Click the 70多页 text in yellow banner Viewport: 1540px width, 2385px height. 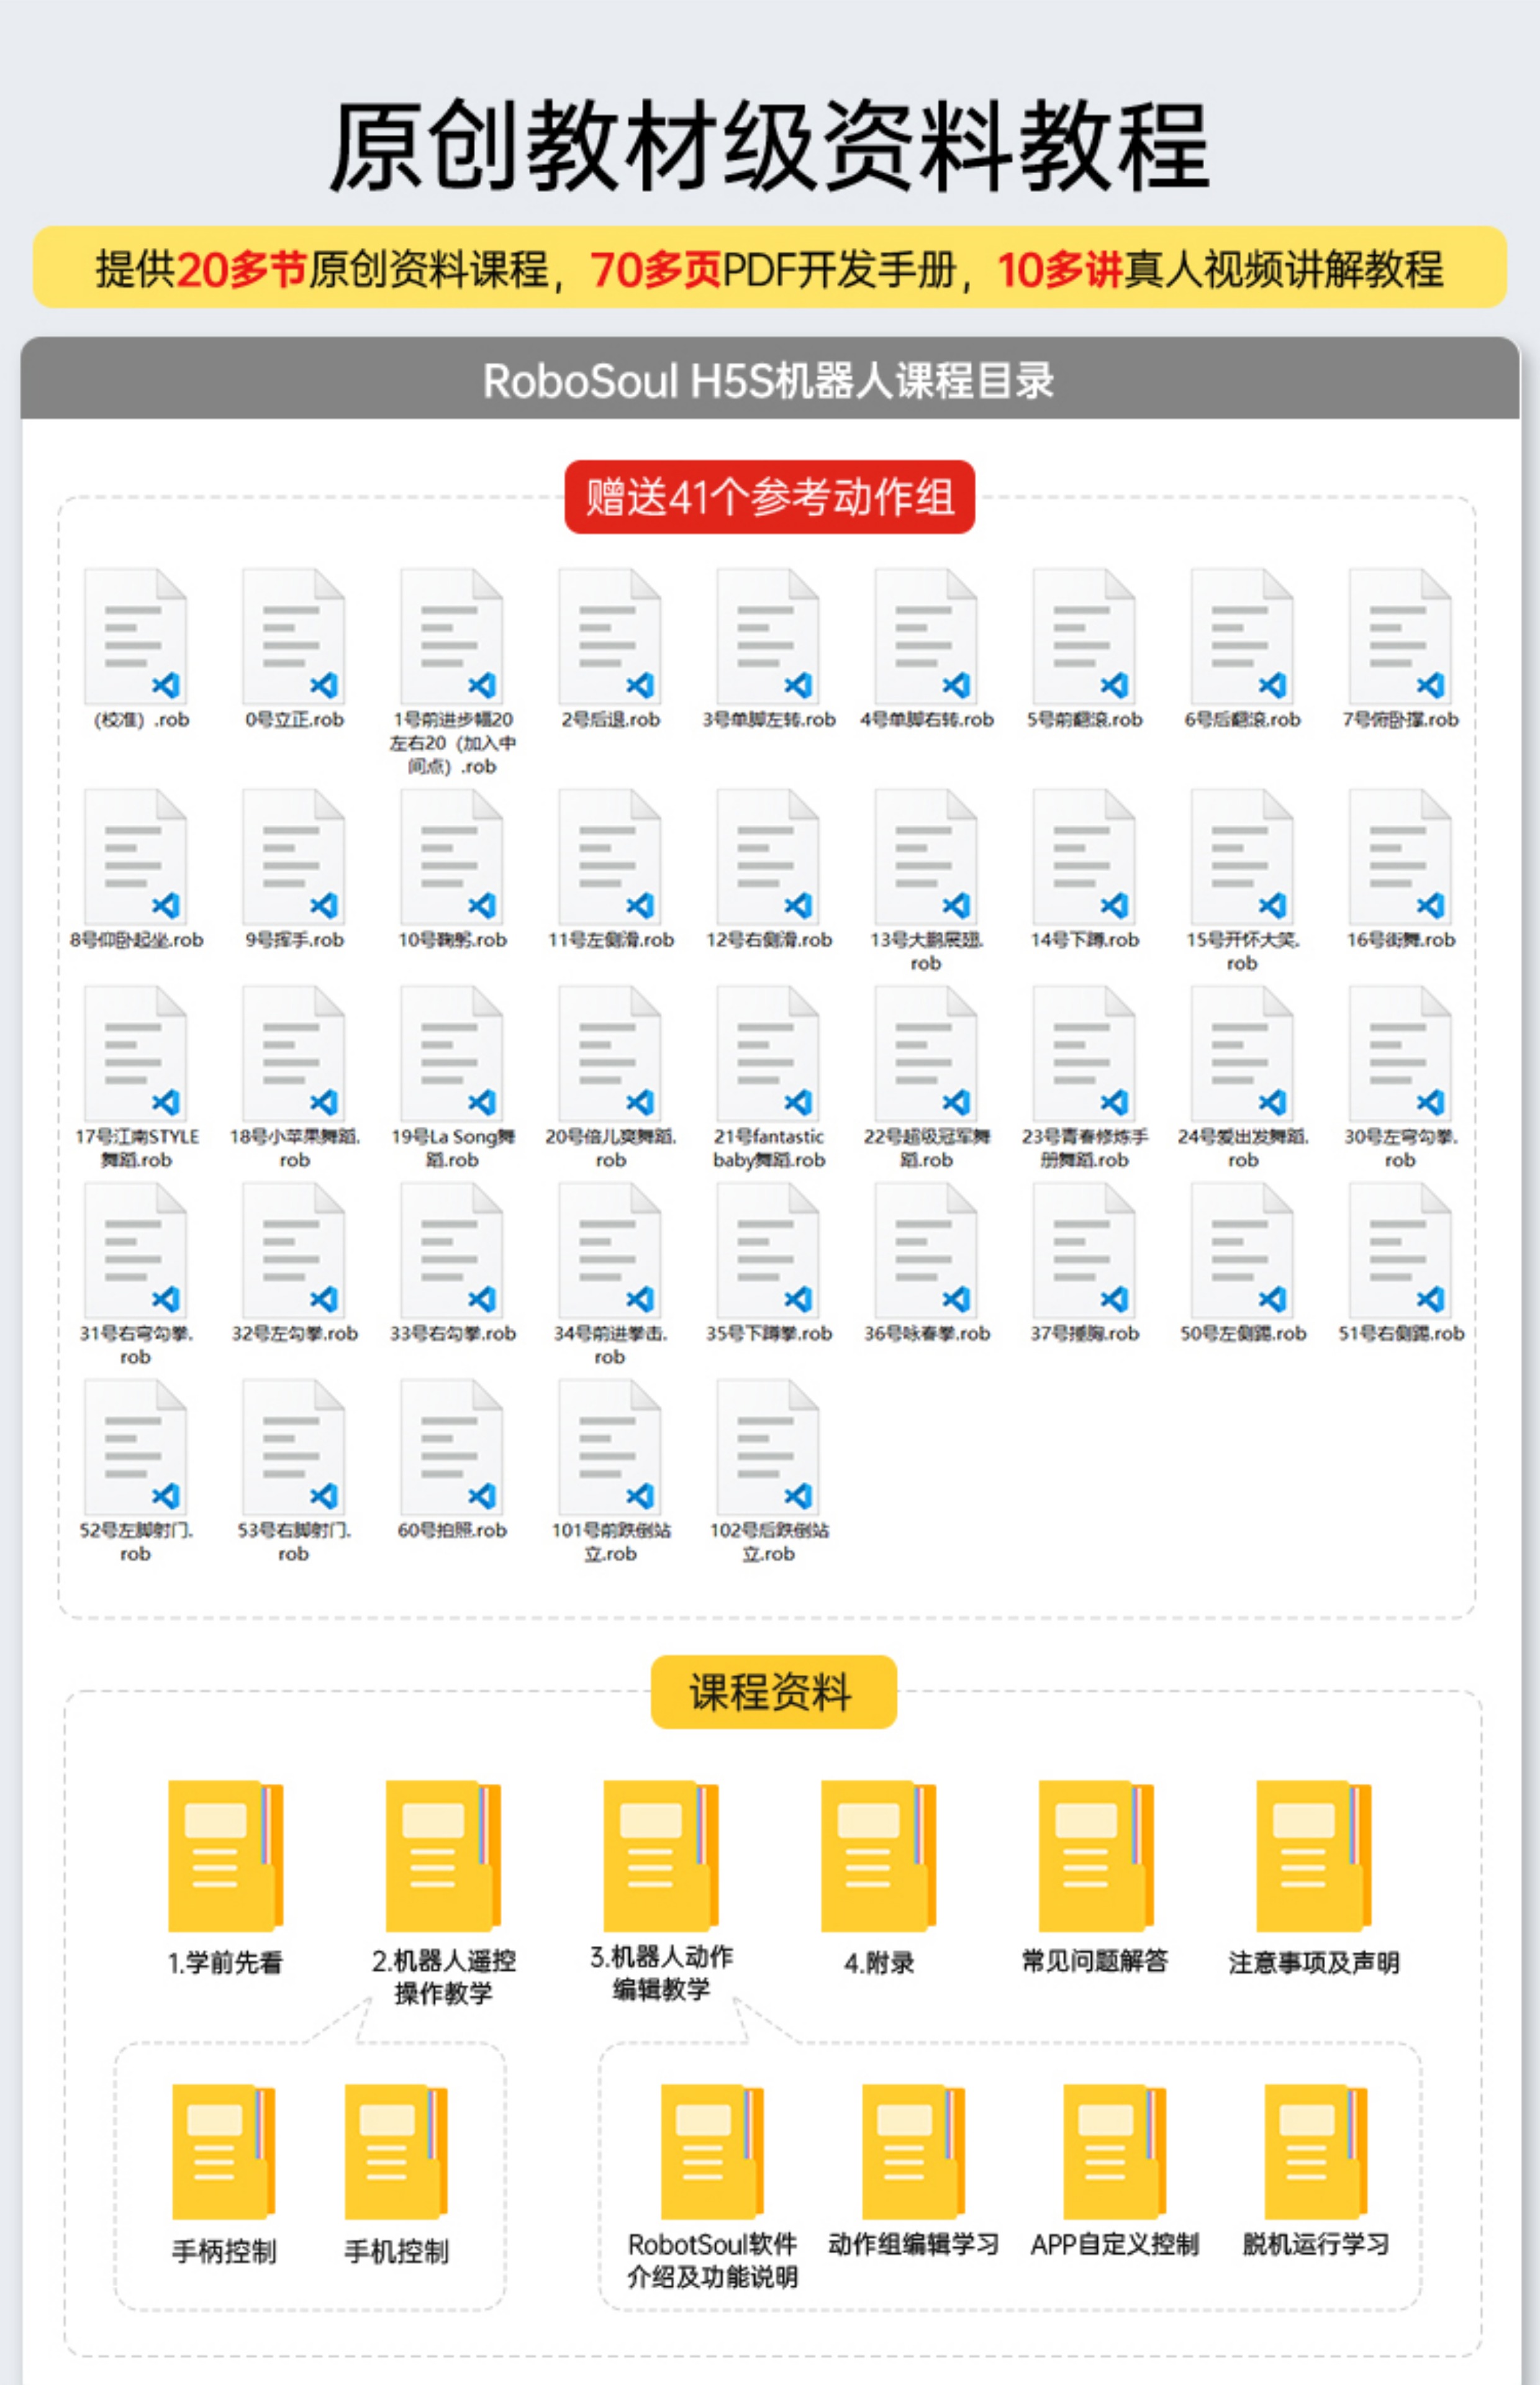click(655, 269)
